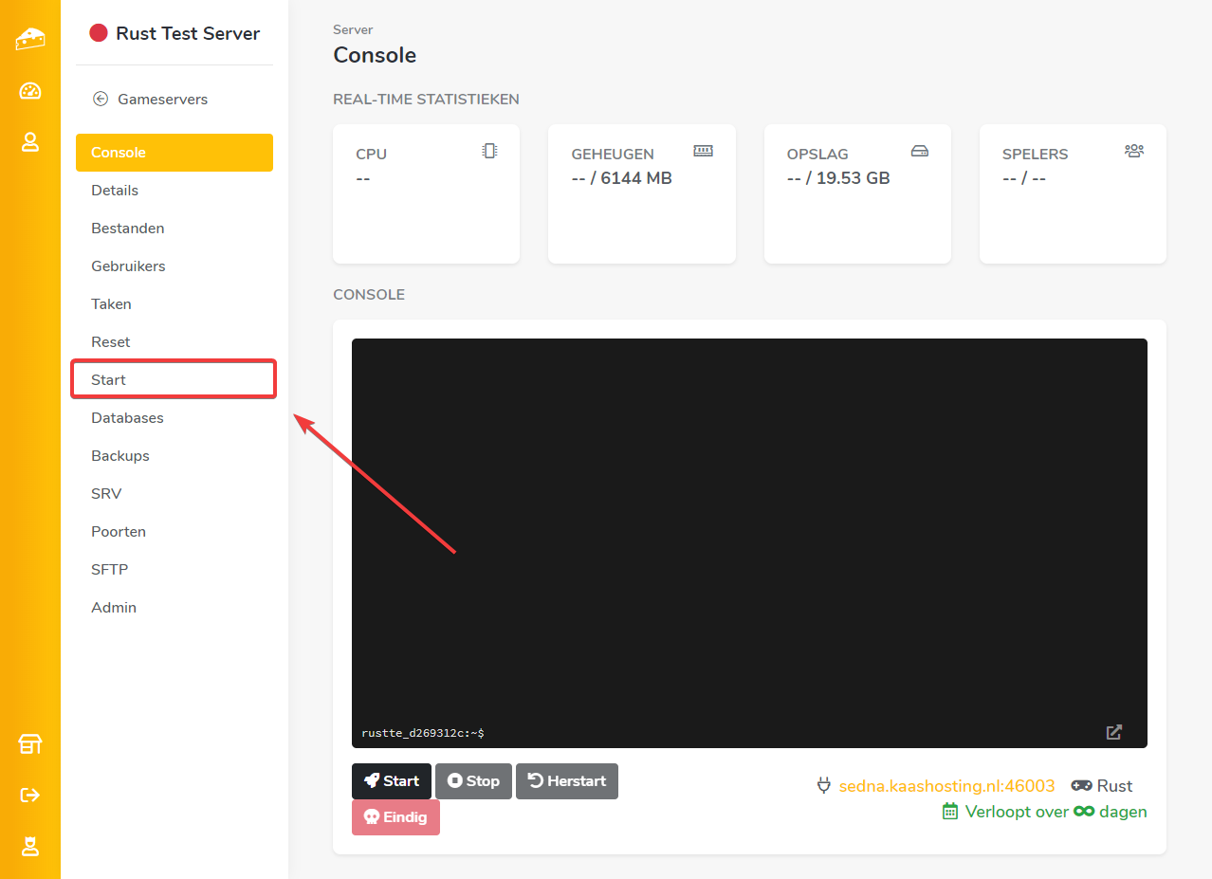This screenshot has width=1212, height=879.
Task: Pop out the console in new window
Action: [1114, 732]
